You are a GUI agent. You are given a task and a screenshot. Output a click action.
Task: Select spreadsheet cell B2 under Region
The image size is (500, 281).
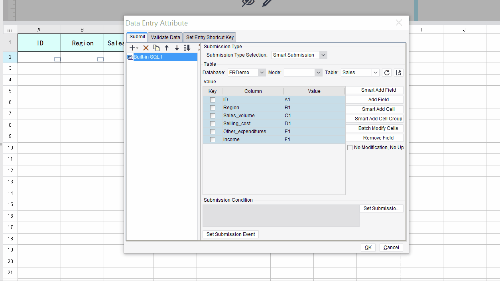[82, 57]
